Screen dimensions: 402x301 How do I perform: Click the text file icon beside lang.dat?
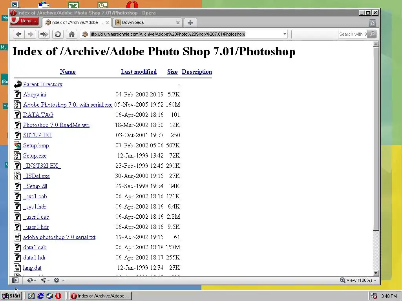pyautogui.click(x=17, y=268)
